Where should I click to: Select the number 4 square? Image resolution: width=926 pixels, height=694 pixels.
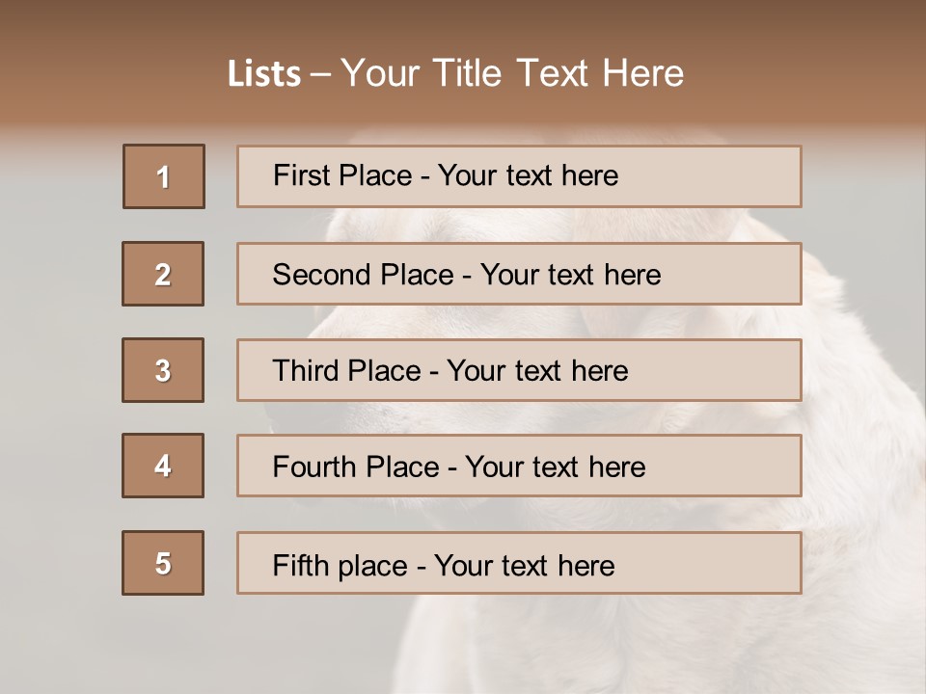[x=163, y=466]
